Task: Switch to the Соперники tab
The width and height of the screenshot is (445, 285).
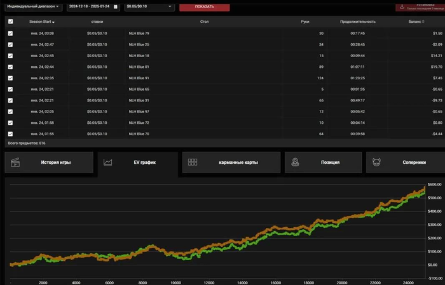Action: [406, 162]
